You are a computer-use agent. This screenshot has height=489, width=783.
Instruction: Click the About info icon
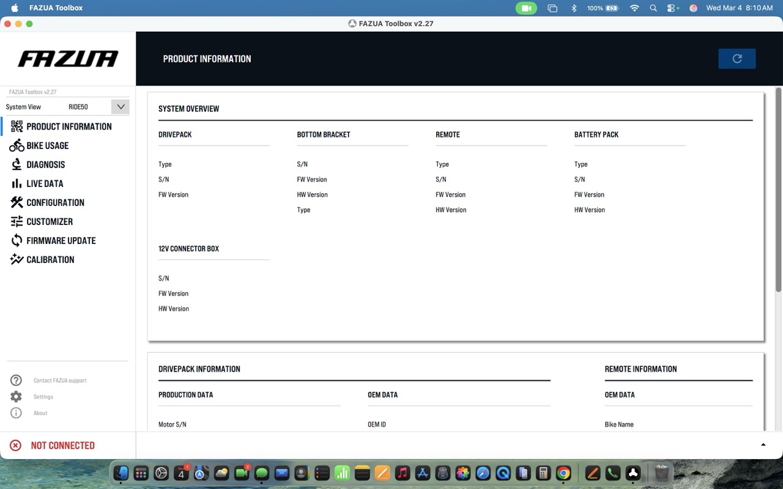(x=16, y=413)
